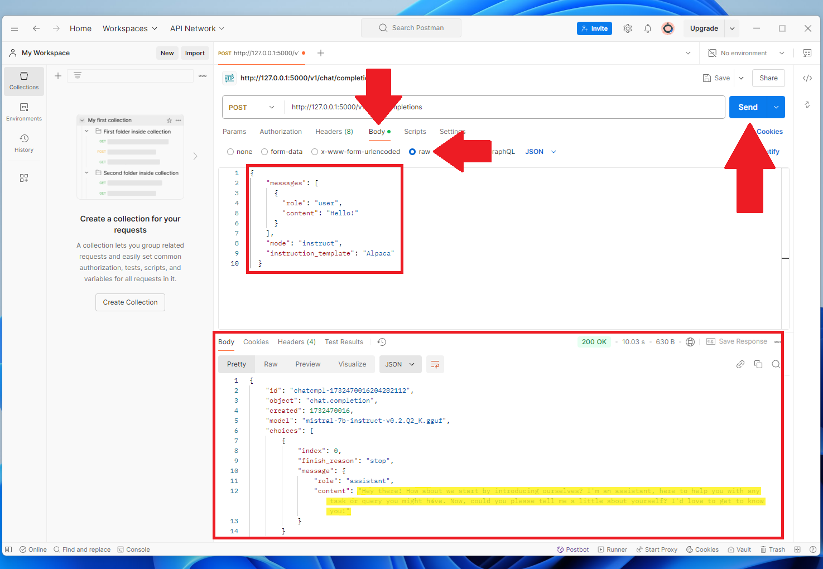The image size is (823, 569).
Task: Open the response Test Results tab
Action: (344, 342)
